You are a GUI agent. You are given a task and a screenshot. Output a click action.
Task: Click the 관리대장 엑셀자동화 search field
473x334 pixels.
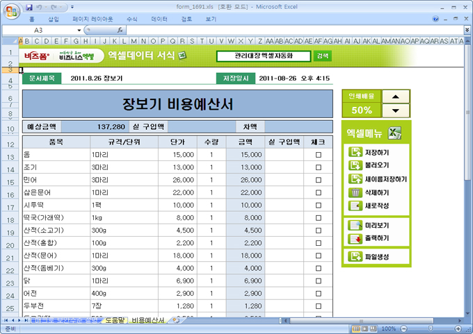[x=264, y=56]
